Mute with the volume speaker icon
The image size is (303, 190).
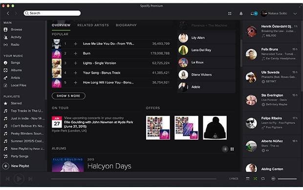click(273, 179)
